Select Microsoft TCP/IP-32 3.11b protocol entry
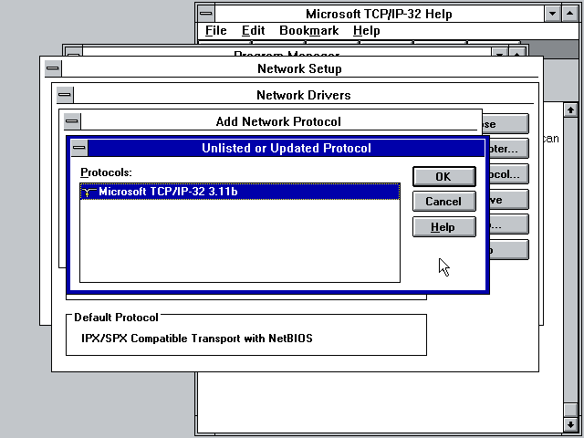 240,192
